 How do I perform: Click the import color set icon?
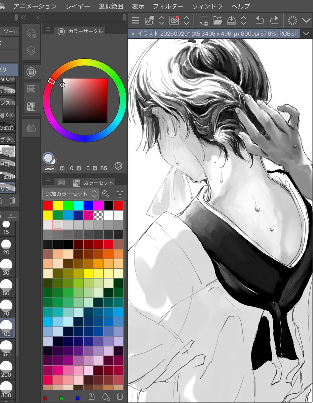pos(120,194)
